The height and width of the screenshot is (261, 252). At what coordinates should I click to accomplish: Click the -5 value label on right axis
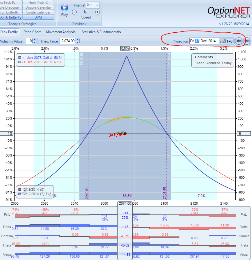[244, 133]
